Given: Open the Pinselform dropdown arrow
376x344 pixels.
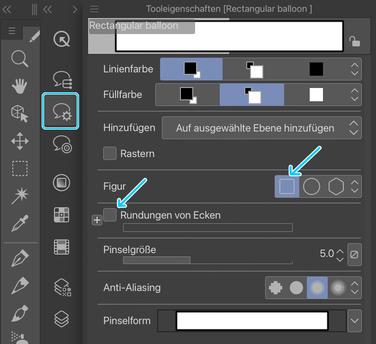Looking at the screenshot, I should 354,321.
